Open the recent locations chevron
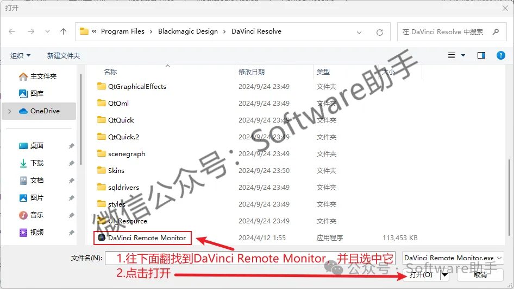Image resolution: width=514 pixels, height=289 pixels. pyautogui.click(x=47, y=31)
